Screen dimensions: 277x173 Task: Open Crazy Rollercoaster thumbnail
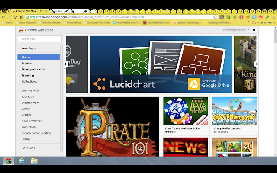point(234,111)
